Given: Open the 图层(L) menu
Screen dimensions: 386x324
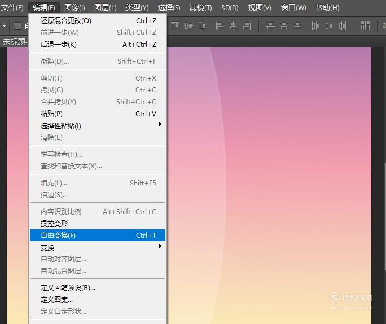Looking at the screenshot, I should [x=106, y=8].
